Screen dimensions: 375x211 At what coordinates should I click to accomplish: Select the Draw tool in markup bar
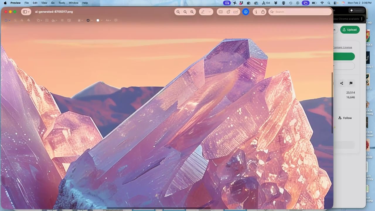(x=28, y=20)
